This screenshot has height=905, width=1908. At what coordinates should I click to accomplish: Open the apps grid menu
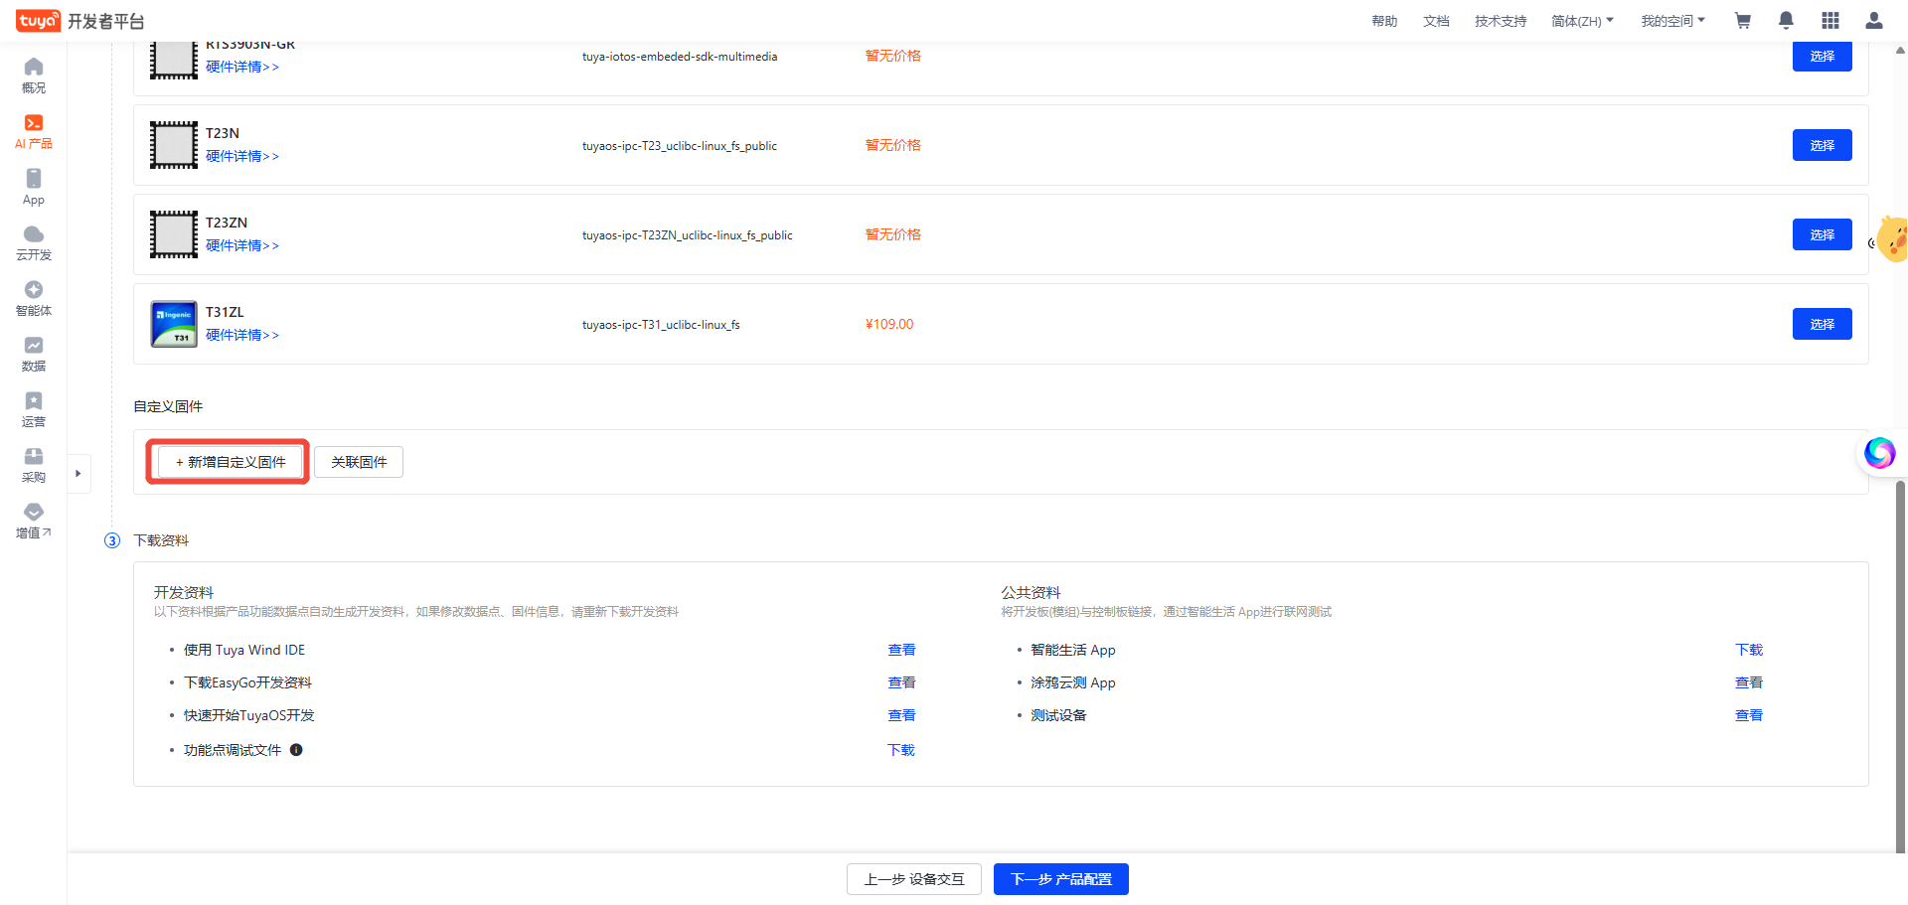point(1829,21)
